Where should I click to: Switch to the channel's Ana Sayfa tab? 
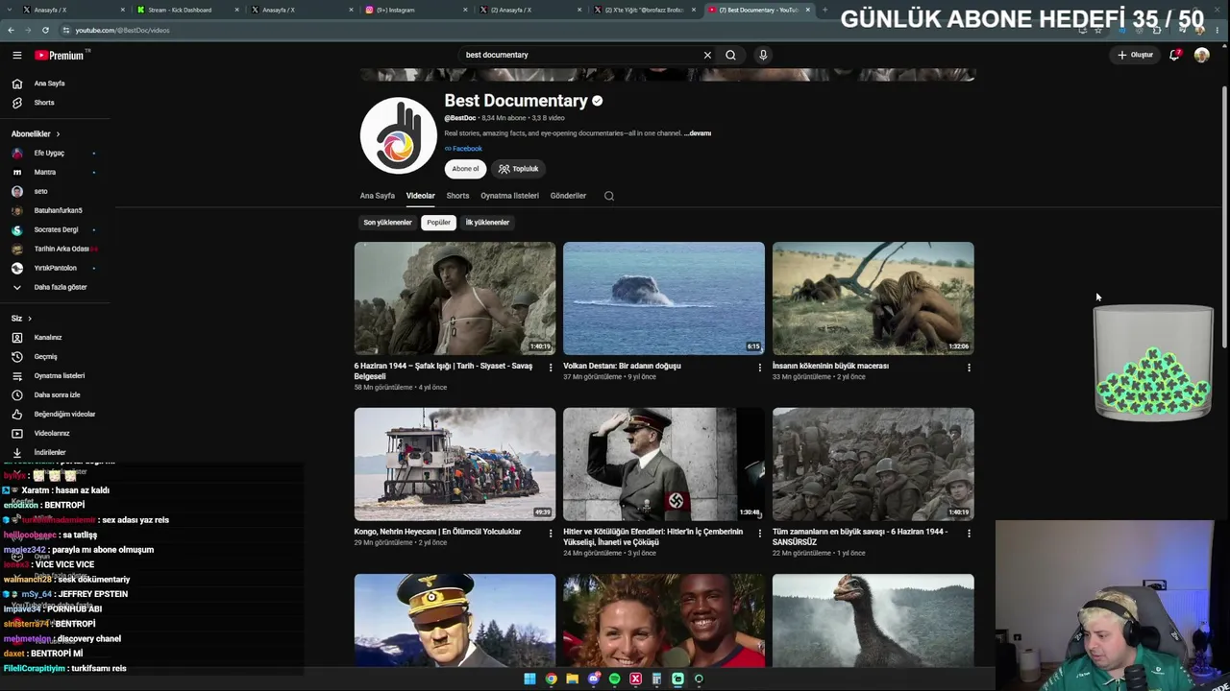coord(377,196)
